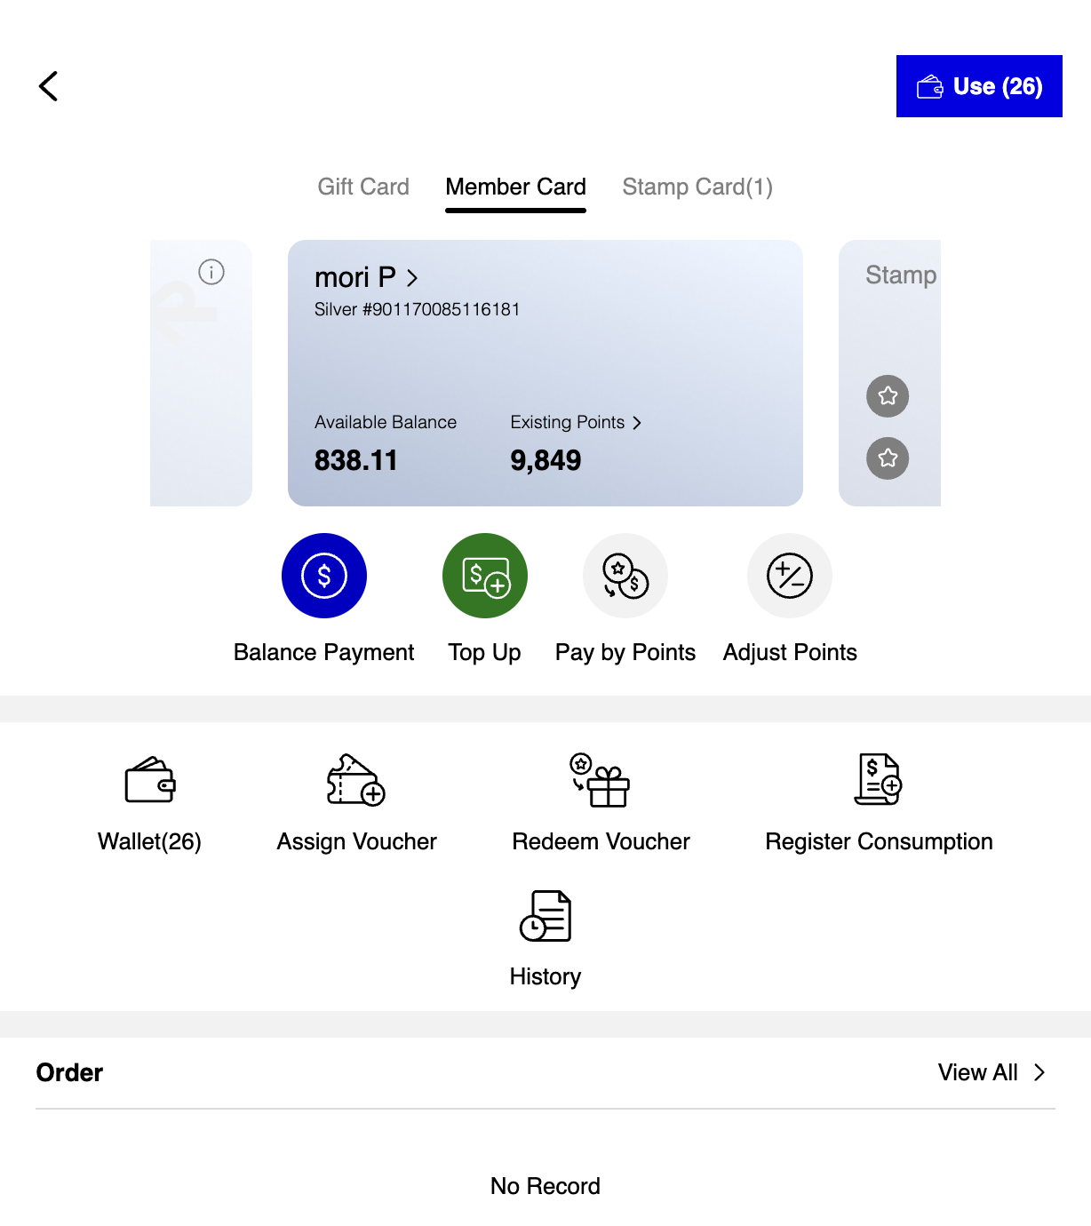Click the Register Consumption label

(x=879, y=841)
